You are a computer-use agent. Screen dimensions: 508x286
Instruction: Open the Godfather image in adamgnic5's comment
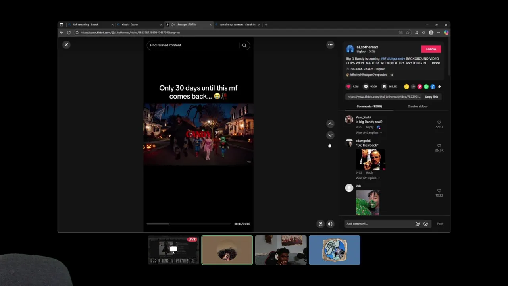pyautogui.click(x=370, y=160)
